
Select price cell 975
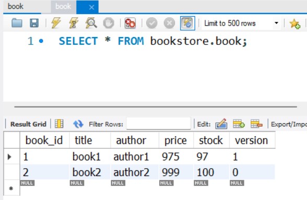[176, 157]
